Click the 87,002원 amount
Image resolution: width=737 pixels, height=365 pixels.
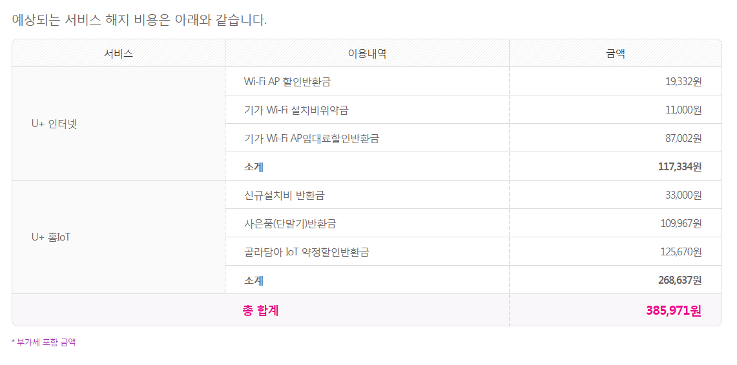coord(683,138)
